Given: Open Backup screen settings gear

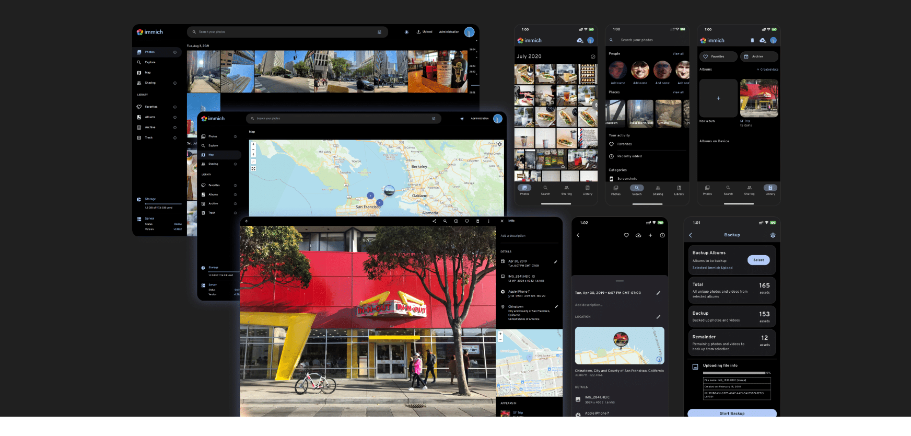Looking at the screenshot, I should point(773,235).
